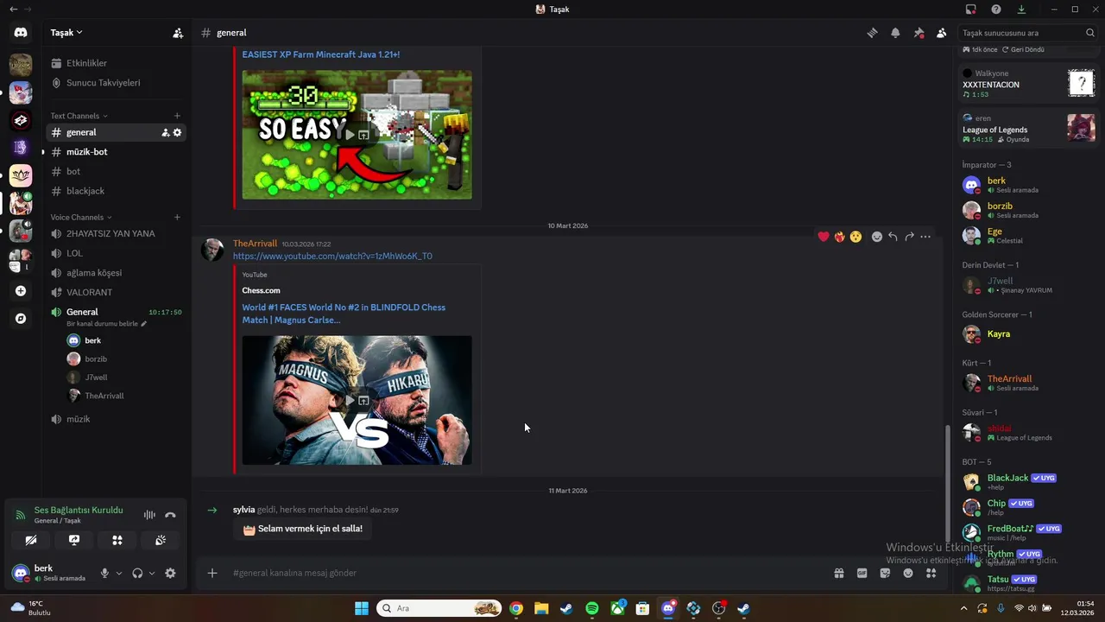
Task: Open apps launcher in message bar
Action: pyautogui.click(x=931, y=573)
